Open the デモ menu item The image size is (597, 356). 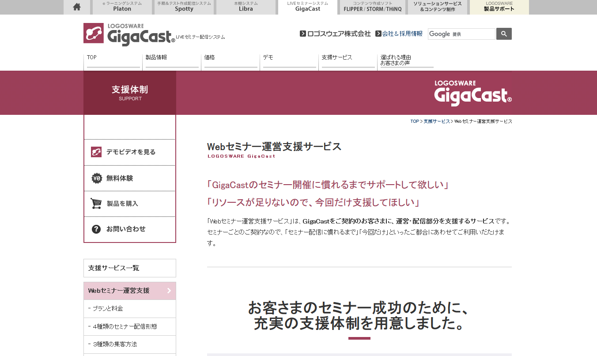tap(289, 61)
